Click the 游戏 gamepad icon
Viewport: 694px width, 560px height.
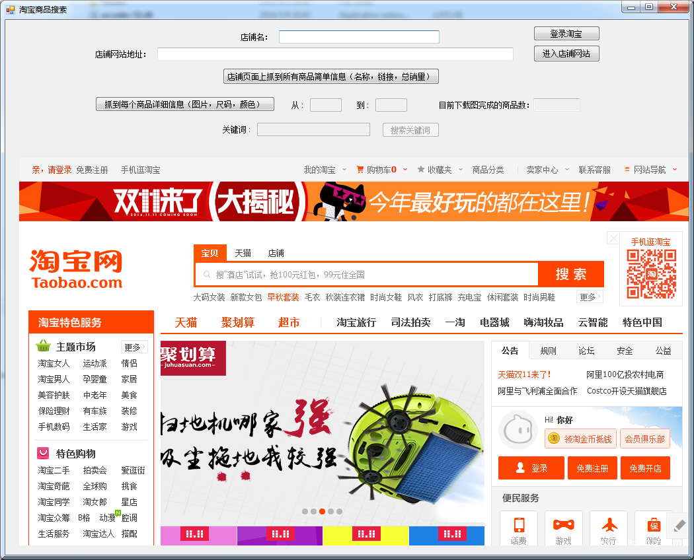pyautogui.click(x=563, y=525)
